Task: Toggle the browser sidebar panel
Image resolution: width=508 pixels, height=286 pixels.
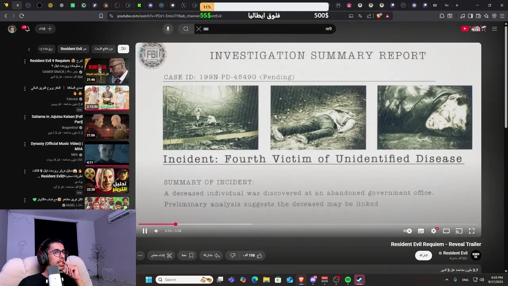Action: tap(470, 16)
